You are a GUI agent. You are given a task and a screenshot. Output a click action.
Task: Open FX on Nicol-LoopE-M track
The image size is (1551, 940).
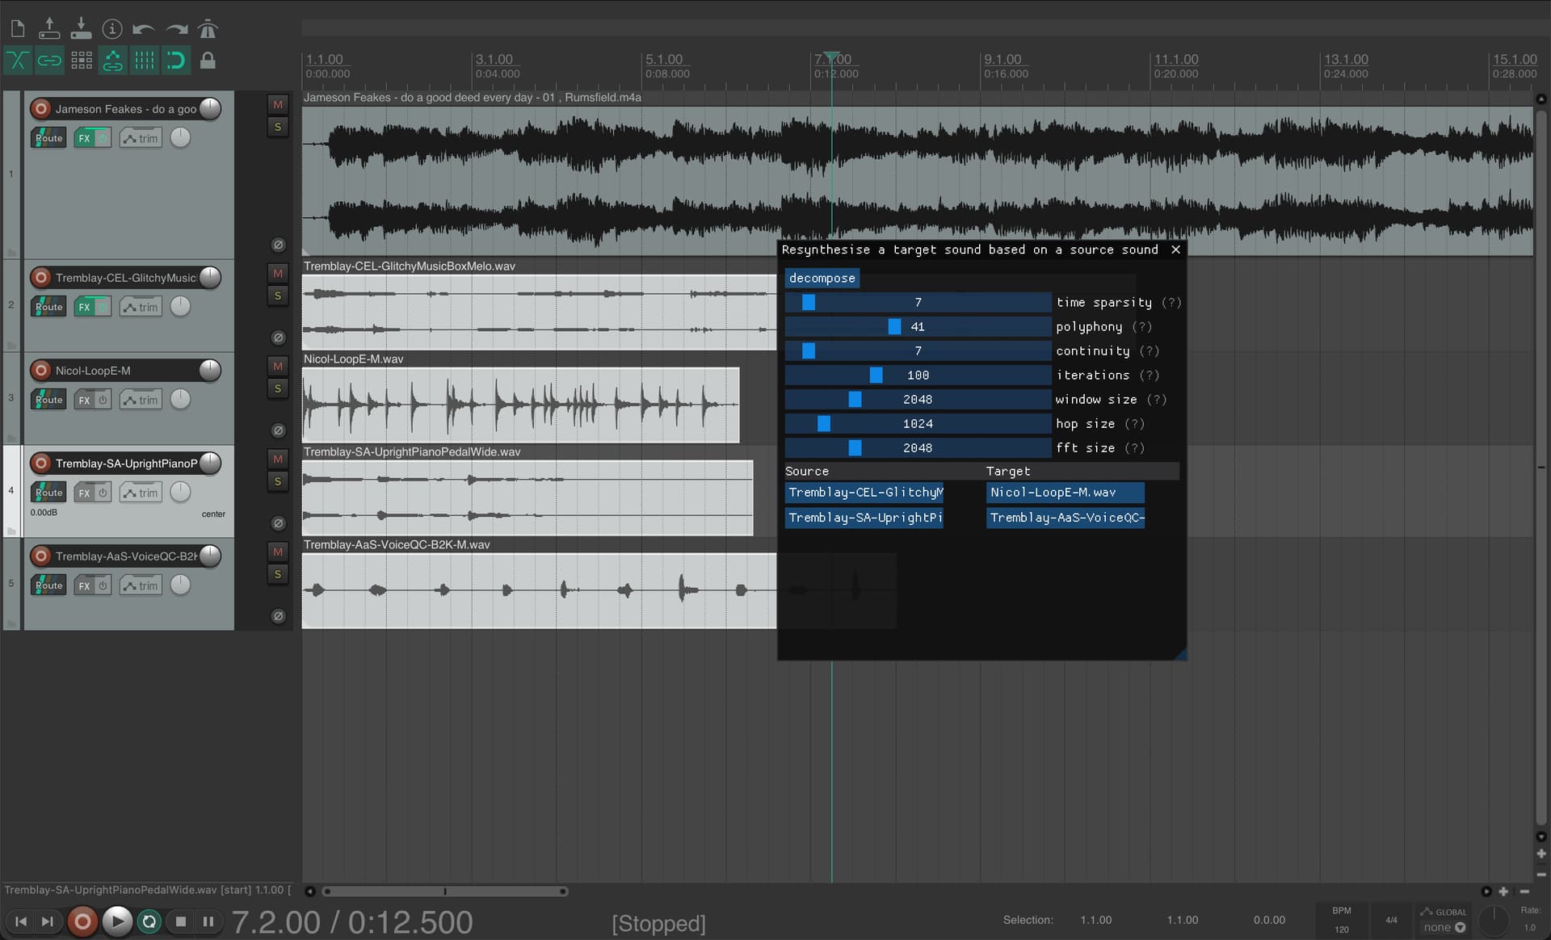tap(84, 400)
